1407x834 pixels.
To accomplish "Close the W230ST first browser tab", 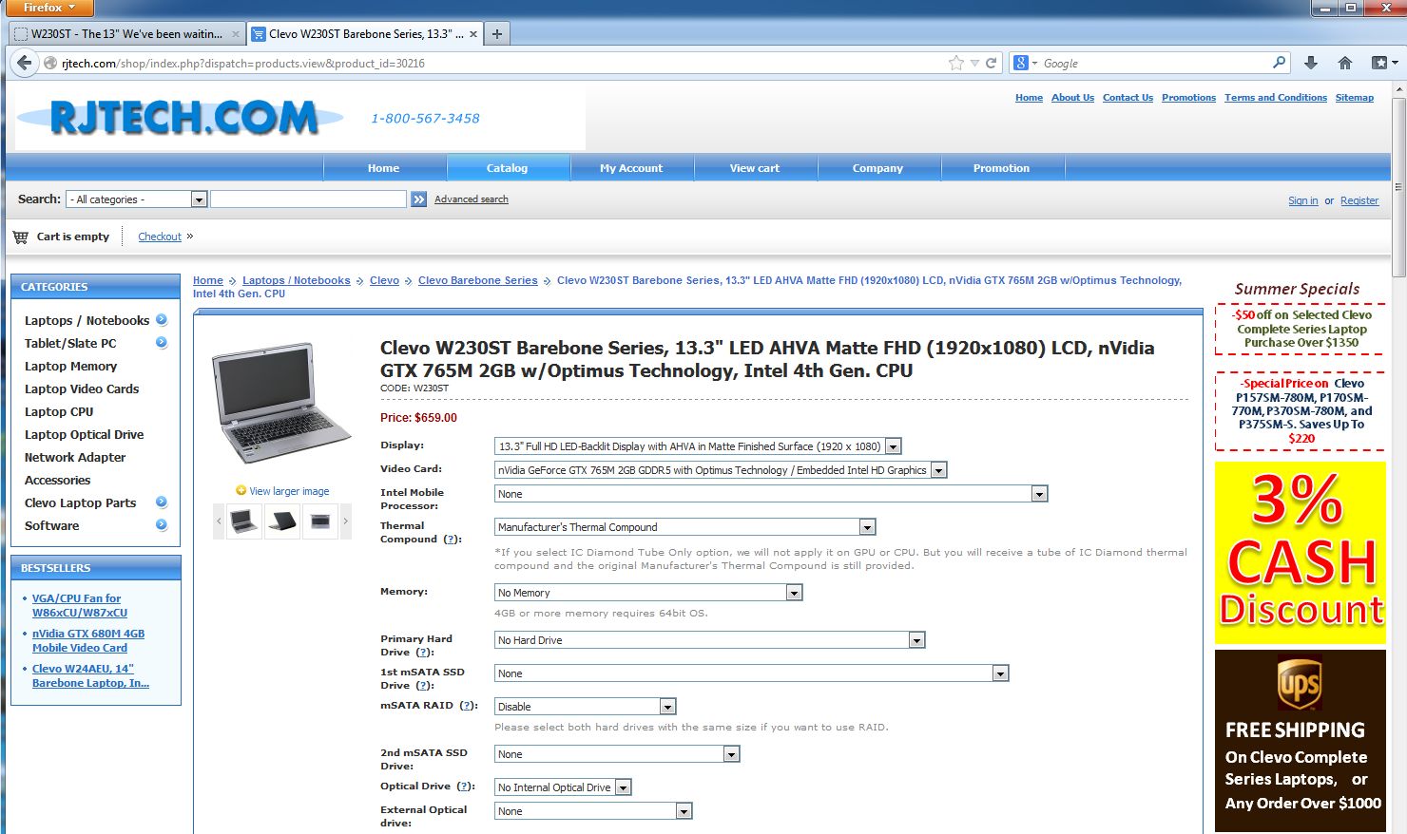I will coord(236,33).
